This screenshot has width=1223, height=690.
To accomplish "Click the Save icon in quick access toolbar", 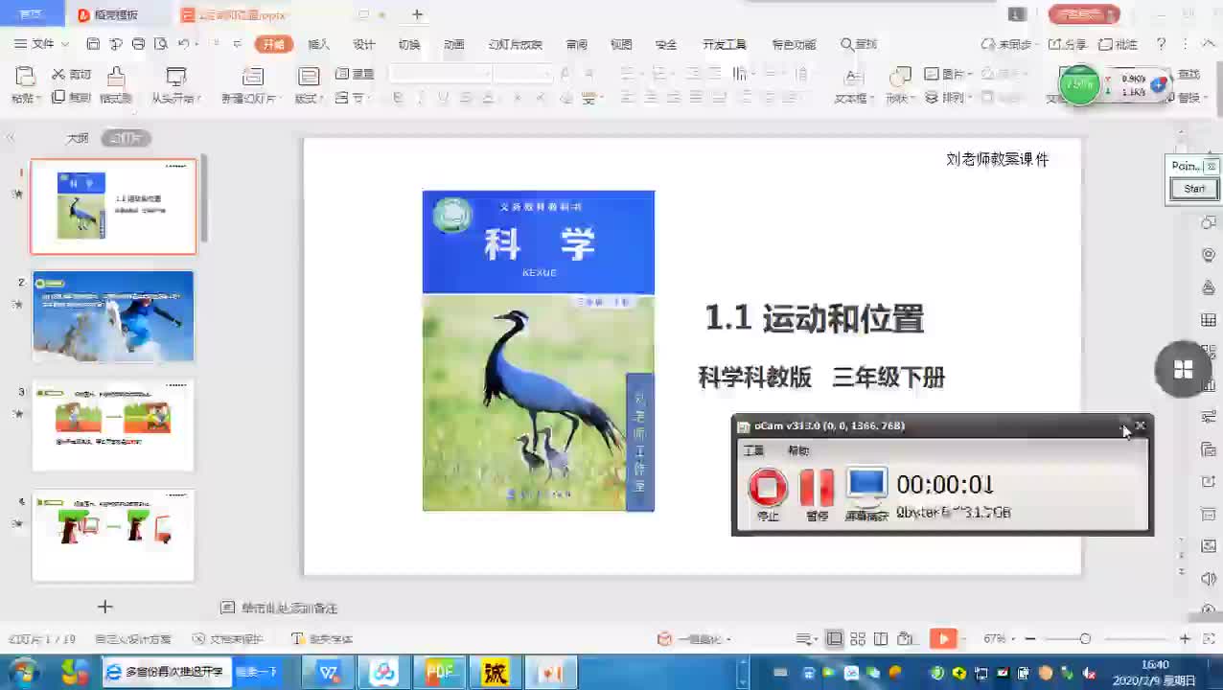I will [93, 44].
